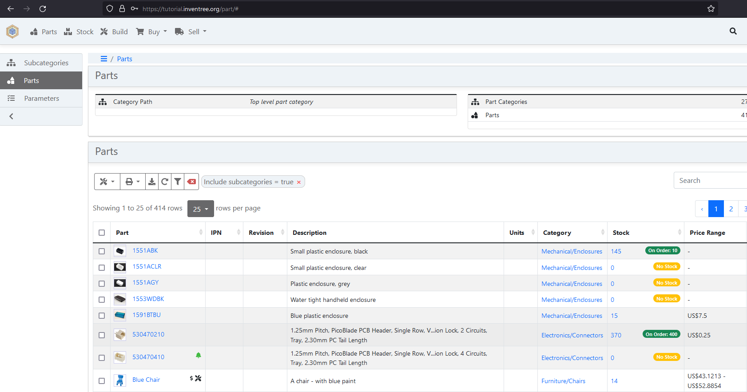Select all rows with header checkbox
Viewport: 747px width, 392px height.
click(x=102, y=233)
